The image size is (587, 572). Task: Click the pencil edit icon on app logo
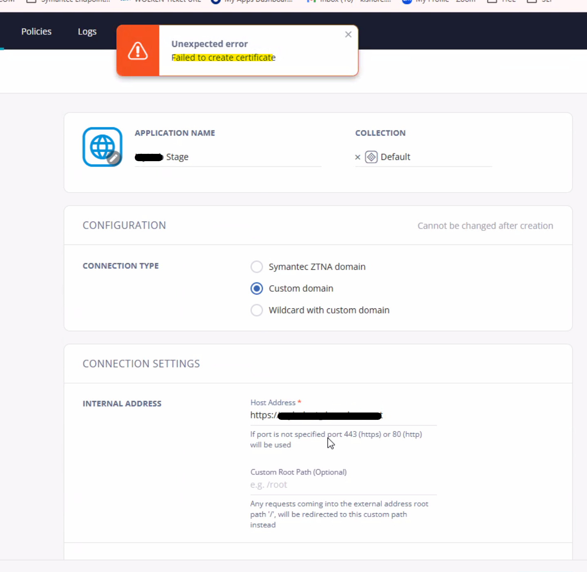click(x=114, y=158)
